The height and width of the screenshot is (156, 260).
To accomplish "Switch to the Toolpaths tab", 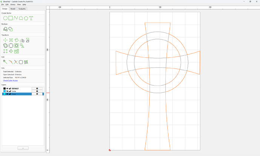I will click(22, 9).
